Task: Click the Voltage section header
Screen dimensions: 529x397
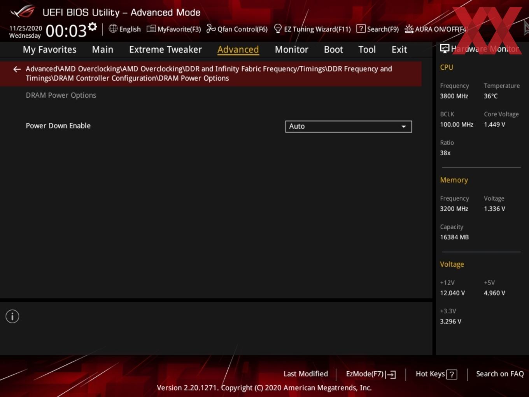Action: (x=452, y=264)
